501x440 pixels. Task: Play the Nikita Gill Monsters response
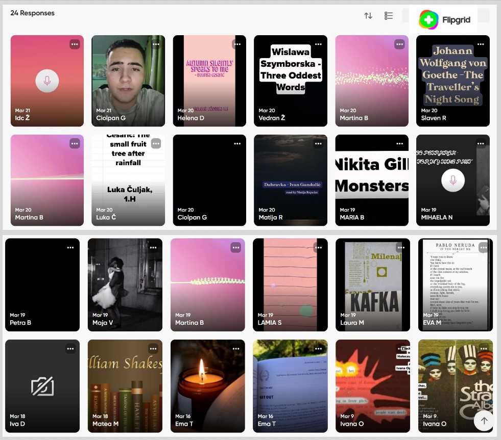(x=372, y=180)
